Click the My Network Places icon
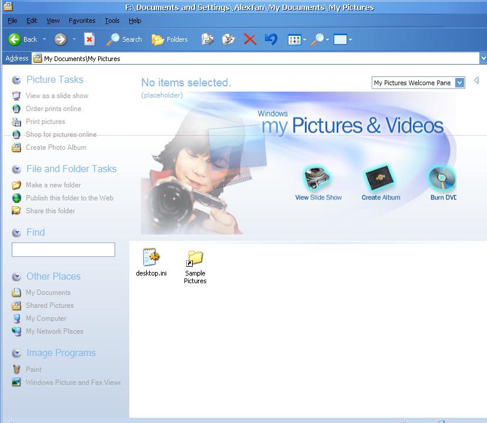The image size is (487, 423). (x=16, y=331)
